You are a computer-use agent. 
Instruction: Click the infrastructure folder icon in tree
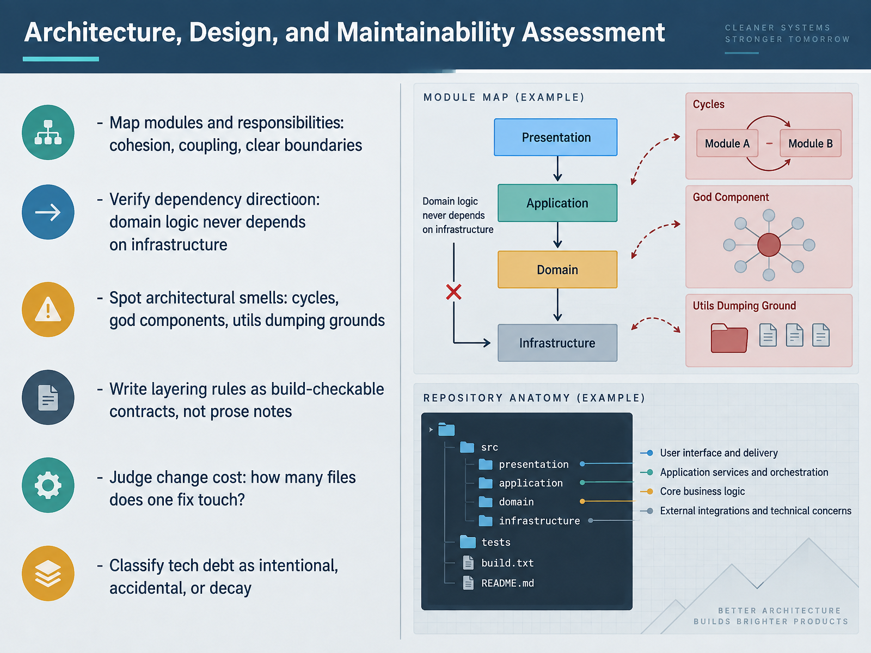[x=486, y=521]
